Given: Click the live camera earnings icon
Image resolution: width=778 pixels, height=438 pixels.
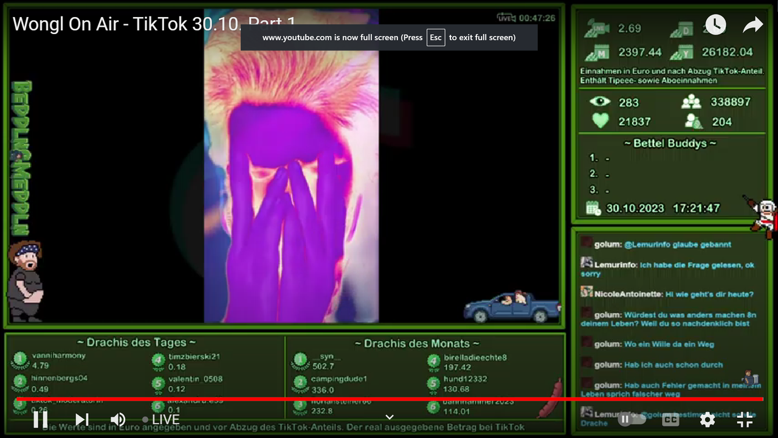Looking at the screenshot, I should (597, 28).
